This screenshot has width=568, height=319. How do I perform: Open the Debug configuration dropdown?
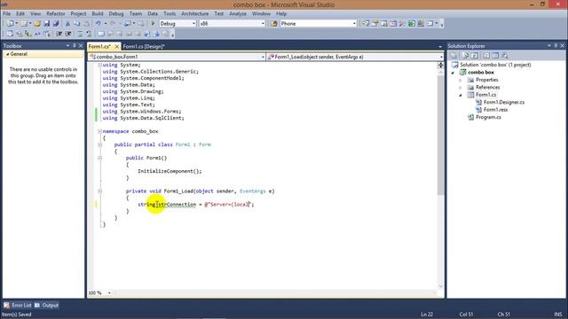(193, 24)
